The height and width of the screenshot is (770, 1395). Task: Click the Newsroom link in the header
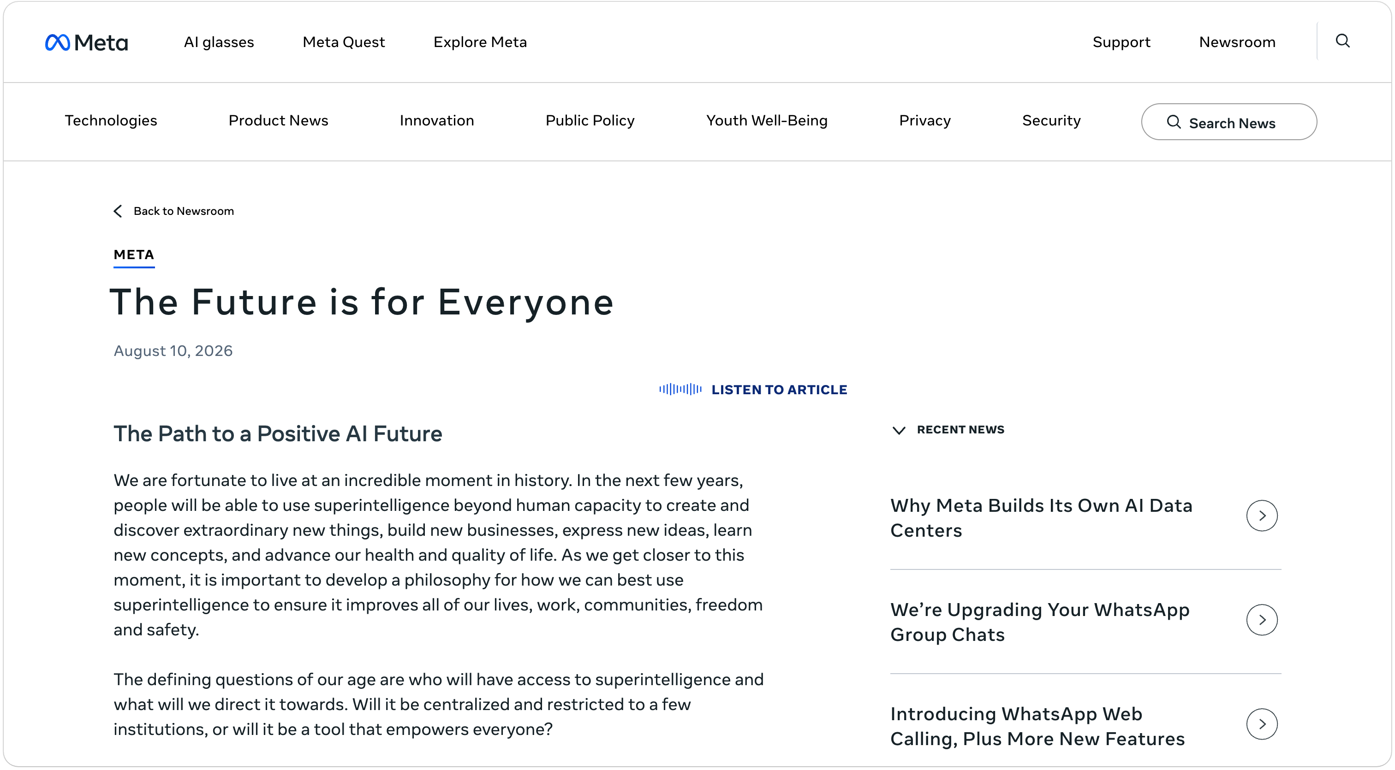[1237, 42]
